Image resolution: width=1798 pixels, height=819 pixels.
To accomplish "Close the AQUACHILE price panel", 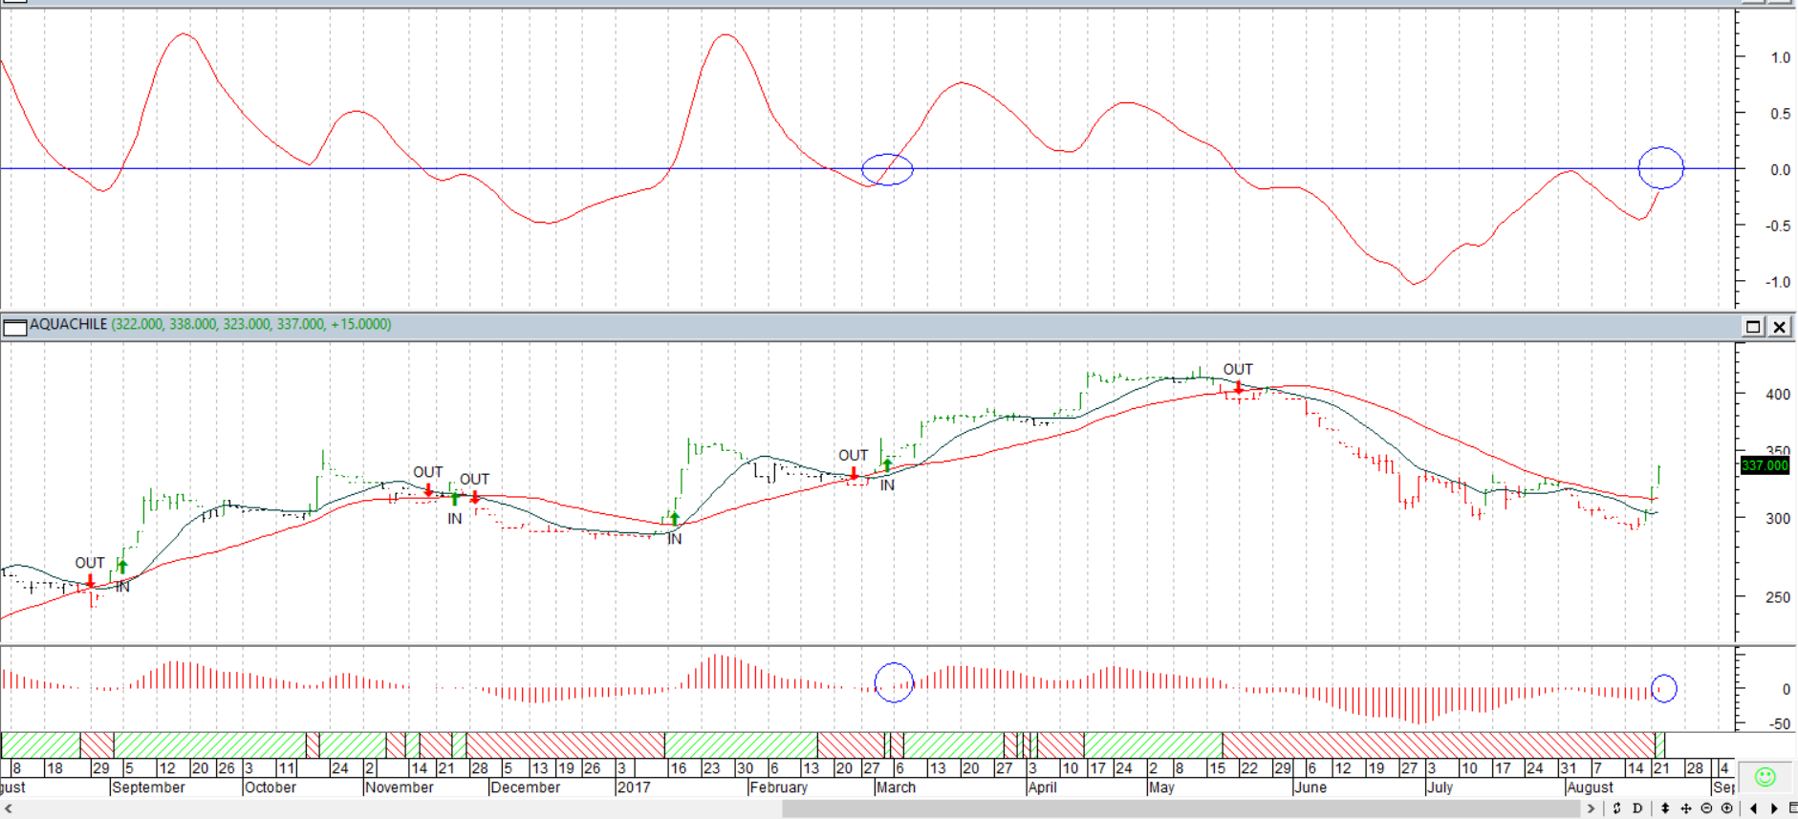I will 1779,327.
